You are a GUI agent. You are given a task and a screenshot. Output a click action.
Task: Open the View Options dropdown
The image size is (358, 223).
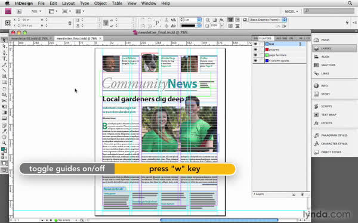pyautogui.click(x=53, y=11)
